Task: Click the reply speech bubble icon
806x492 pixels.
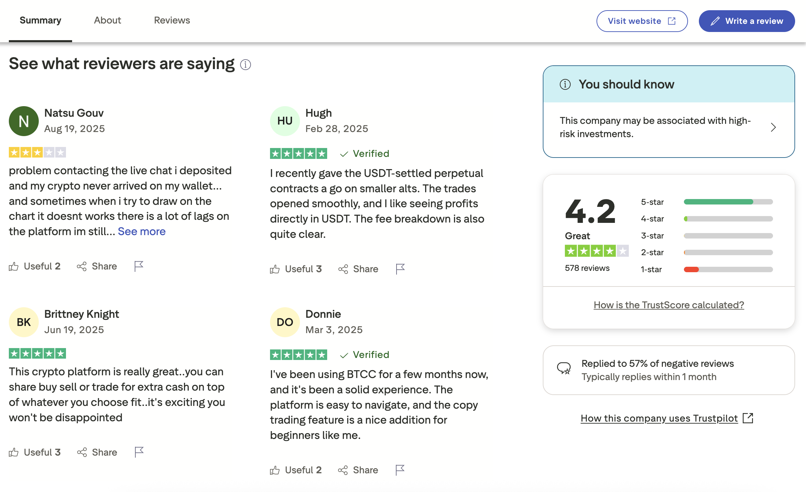Action: click(564, 368)
